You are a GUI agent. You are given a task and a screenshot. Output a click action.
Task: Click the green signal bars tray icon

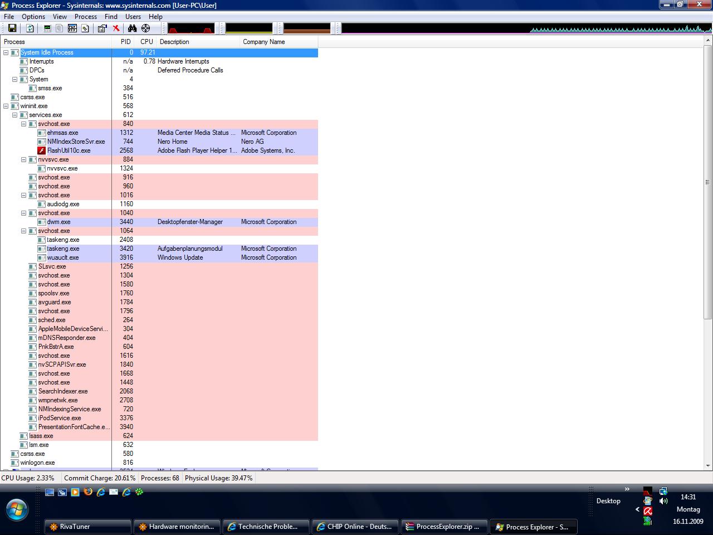(648, 521)
